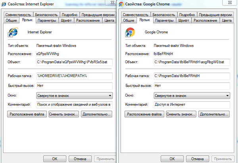This screenshot has width=238, height=163.
Task: Click Быстрый вызов field in Google Chrome window
Action: click(192, 86)
